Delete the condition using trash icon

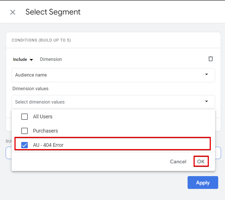pos(211,59)
